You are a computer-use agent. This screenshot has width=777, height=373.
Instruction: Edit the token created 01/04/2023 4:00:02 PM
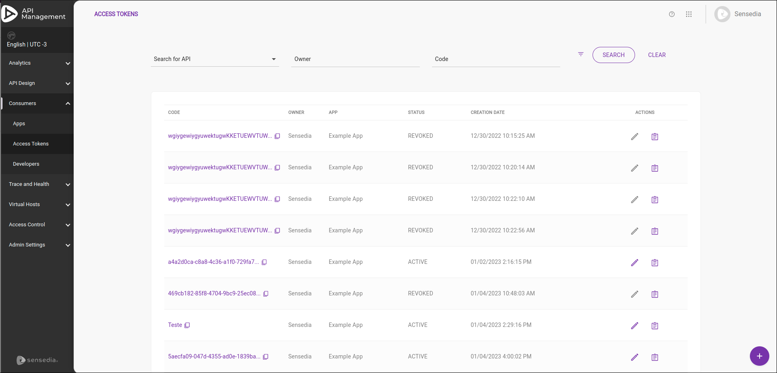635,357
